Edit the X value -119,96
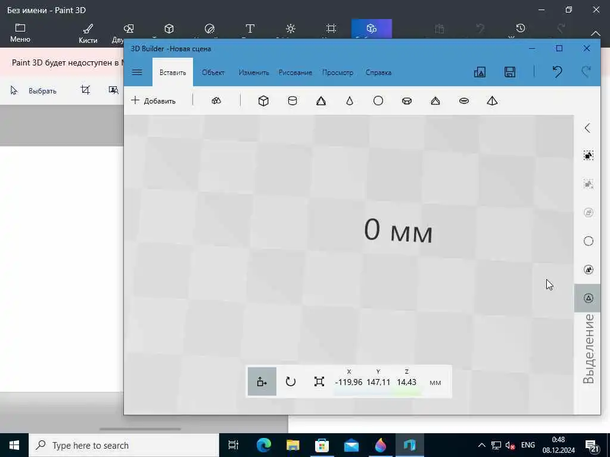The image size is (610, 457). (x=348, y=383)
